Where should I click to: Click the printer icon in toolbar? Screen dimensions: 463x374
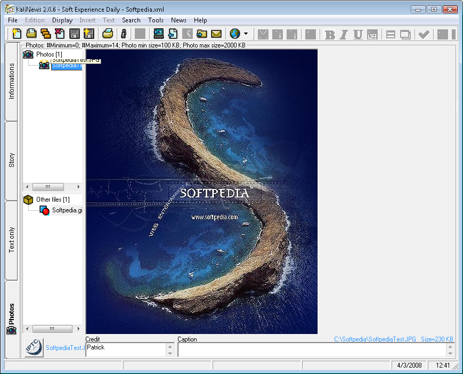pyautogui.click(x=108, y=34)
